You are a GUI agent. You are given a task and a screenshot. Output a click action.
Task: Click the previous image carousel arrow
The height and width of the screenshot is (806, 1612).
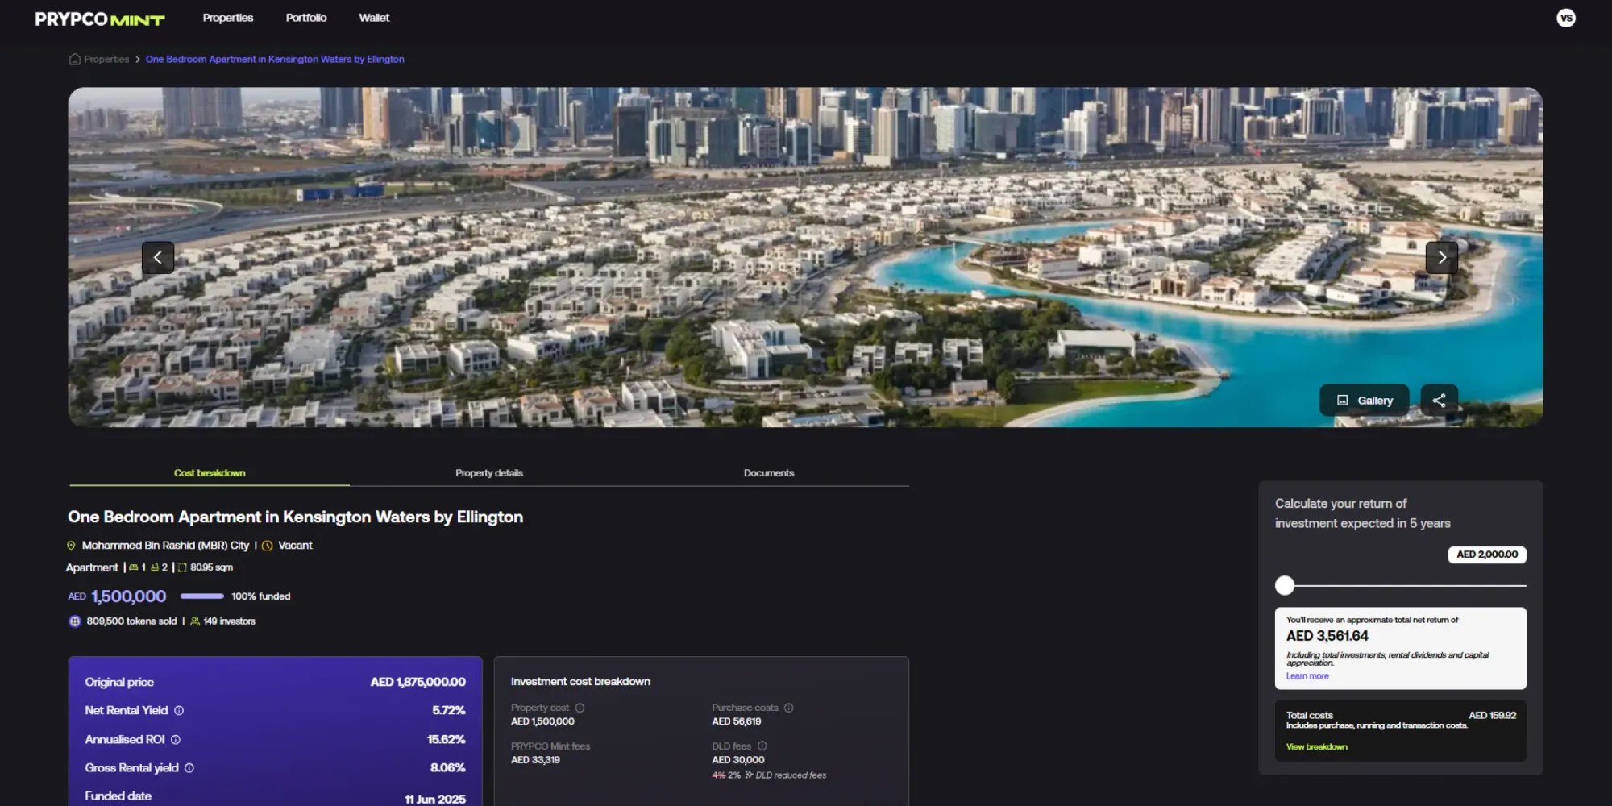[158, 257]
